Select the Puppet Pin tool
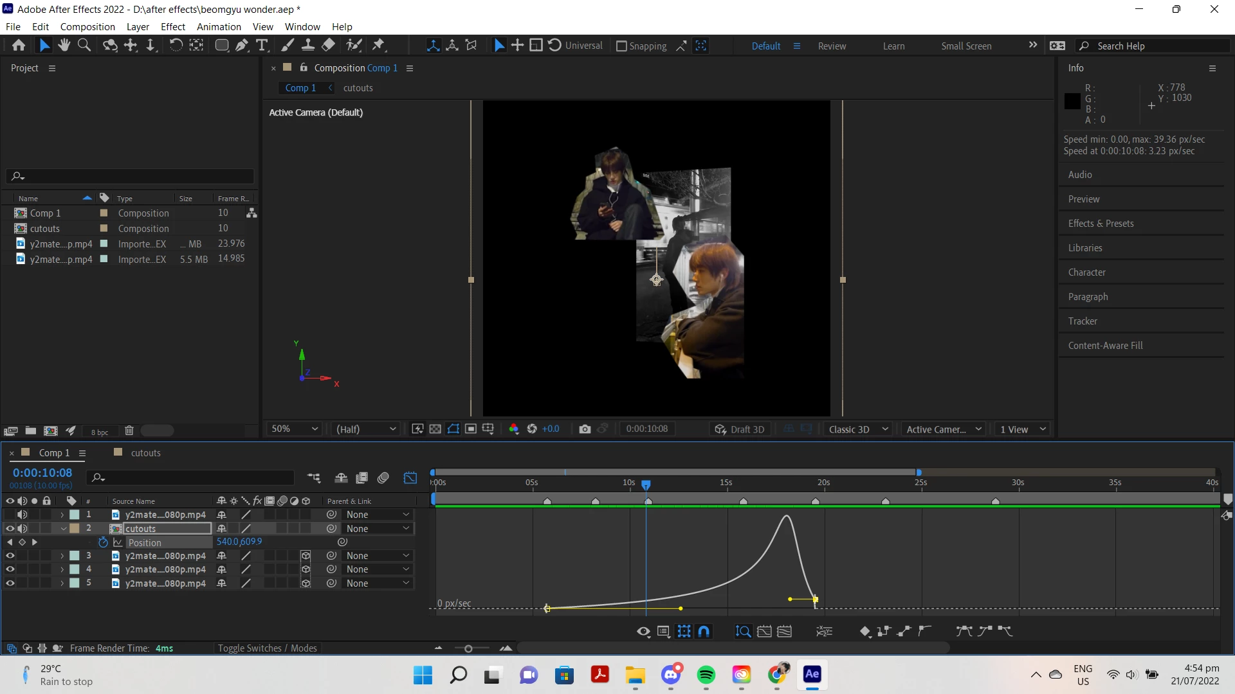Viewport: 1235px width, 694px height. point(379,46)
